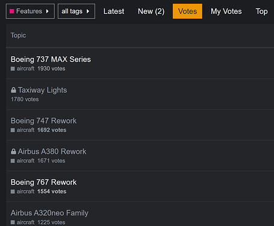Image resolution: width=274 pixels, height=226 pixels.
Task: Open the all tags dropdown
Action: coord(76,11)
